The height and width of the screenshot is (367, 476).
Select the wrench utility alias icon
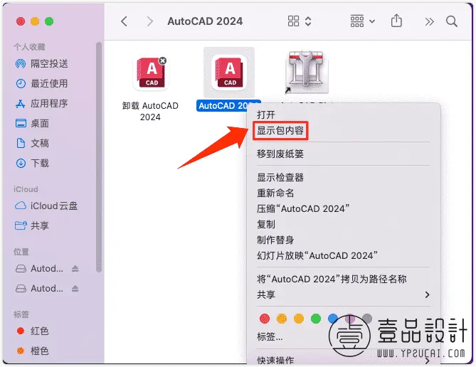click(306, 72)
